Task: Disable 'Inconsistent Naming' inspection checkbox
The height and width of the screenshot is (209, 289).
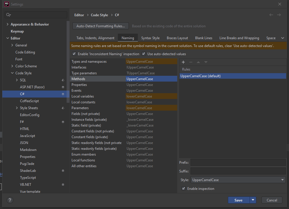Action: [x=74, y=54]
